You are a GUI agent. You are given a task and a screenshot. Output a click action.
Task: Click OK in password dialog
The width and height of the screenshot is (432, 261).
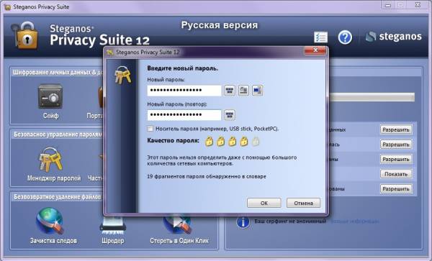(x=264, y=203)
